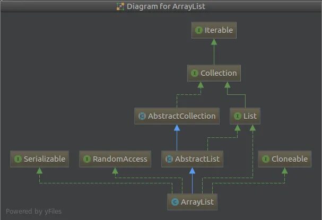Click the green arrowhead under the Cloneable node
The image size is (322, 220).
click(285, 171)
